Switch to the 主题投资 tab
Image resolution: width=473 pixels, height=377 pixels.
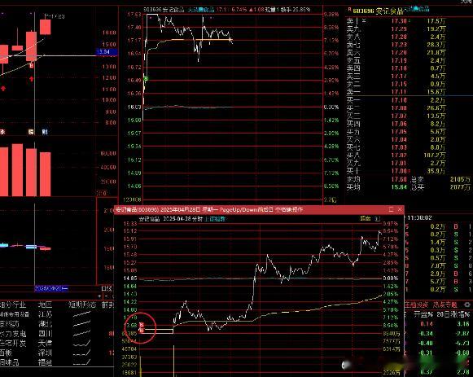416,305
